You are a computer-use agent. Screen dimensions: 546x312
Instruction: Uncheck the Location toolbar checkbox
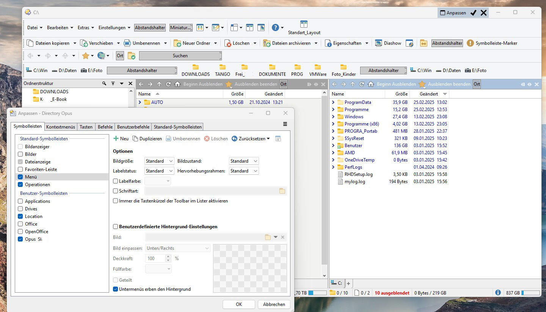(20, 216)
